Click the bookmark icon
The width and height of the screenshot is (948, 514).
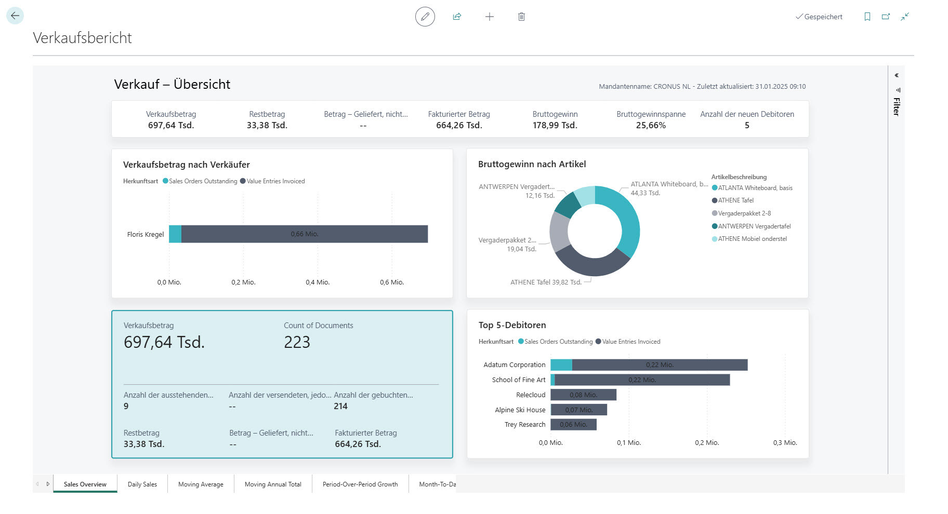[867, 17]
